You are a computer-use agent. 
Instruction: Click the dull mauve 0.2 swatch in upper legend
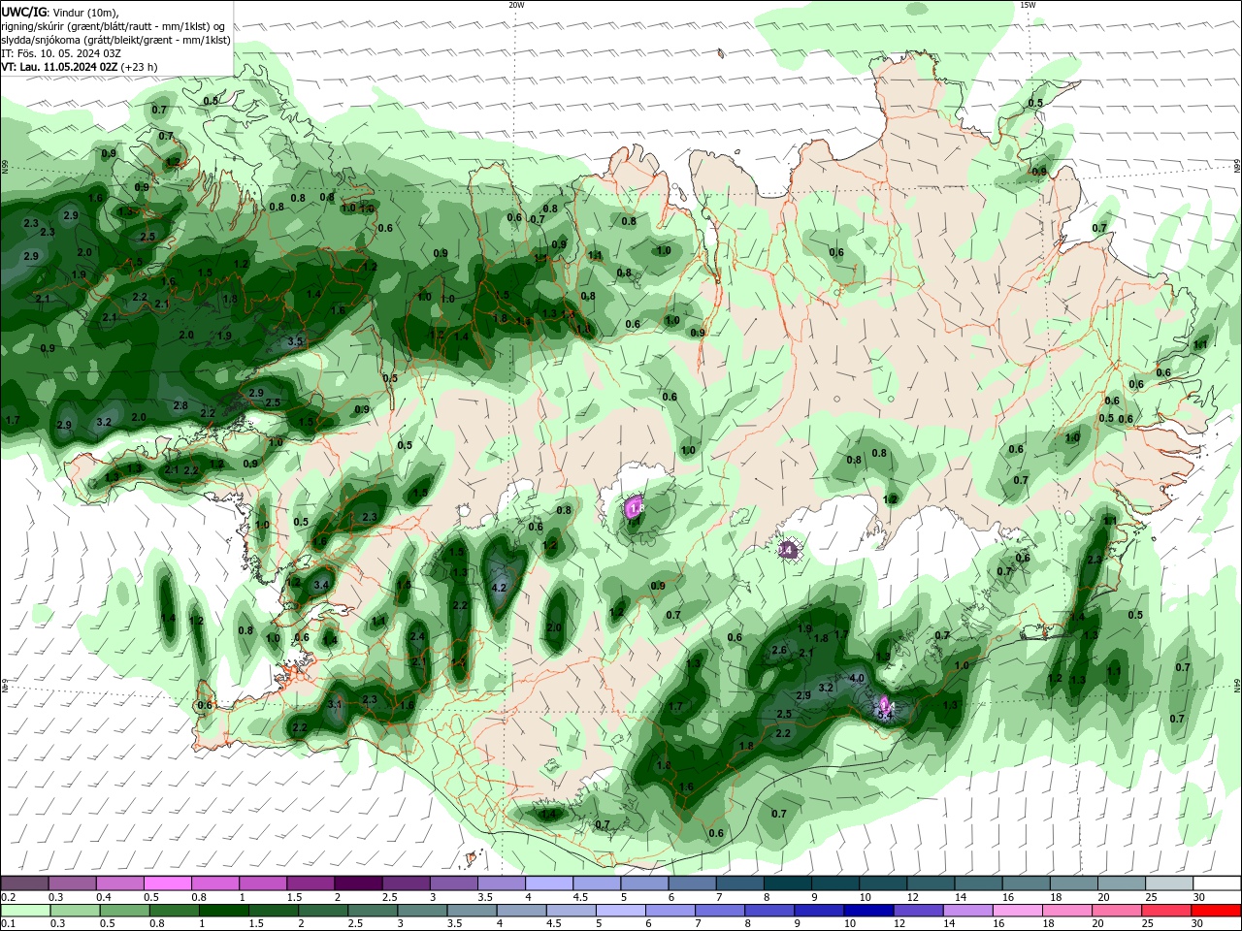click(x=24, y=883)
